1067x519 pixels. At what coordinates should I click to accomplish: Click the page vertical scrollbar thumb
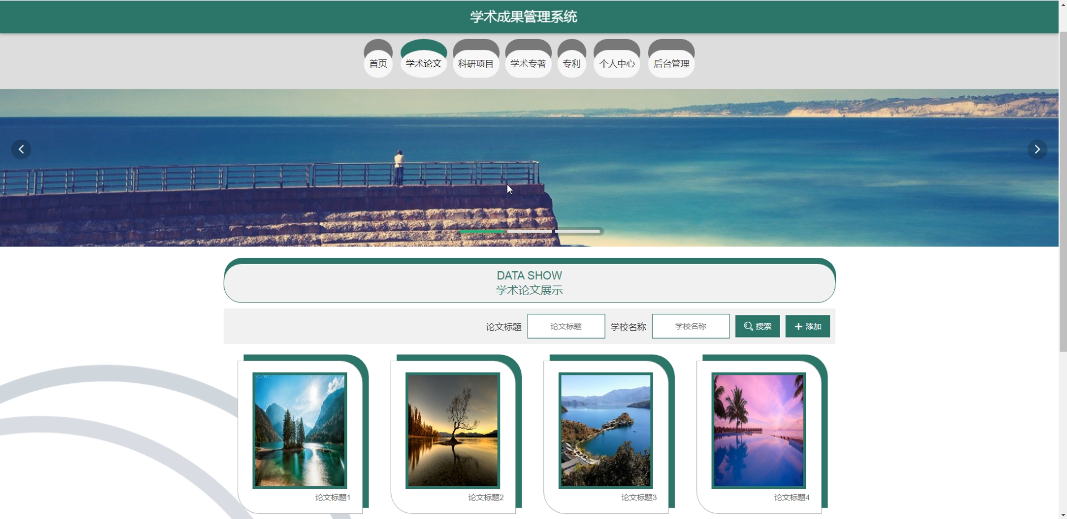[1063, 192]
